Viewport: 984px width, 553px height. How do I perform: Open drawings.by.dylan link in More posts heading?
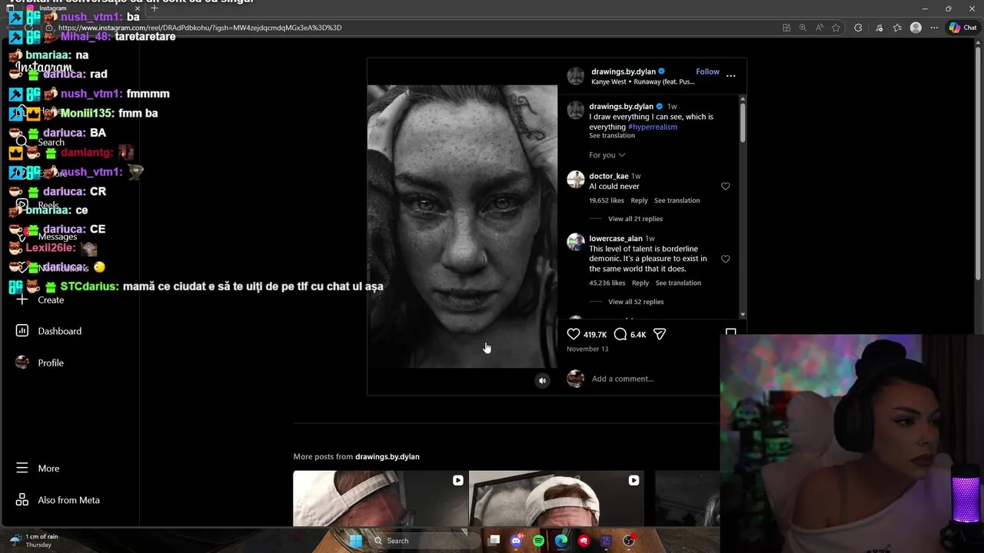[387, 457]
